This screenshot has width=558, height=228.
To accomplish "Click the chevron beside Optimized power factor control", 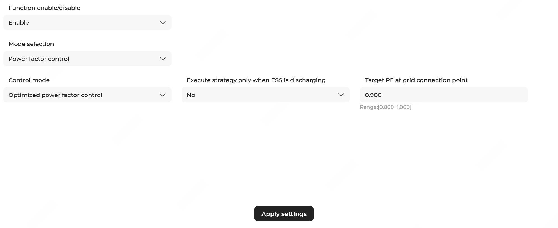I will pyautogui.click(x=163, y=95).
